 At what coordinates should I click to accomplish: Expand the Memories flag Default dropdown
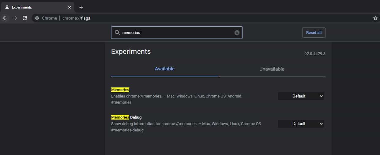tap(301, 96)
